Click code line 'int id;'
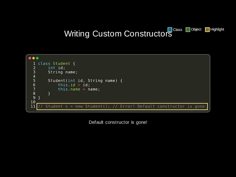 (56, 68)
